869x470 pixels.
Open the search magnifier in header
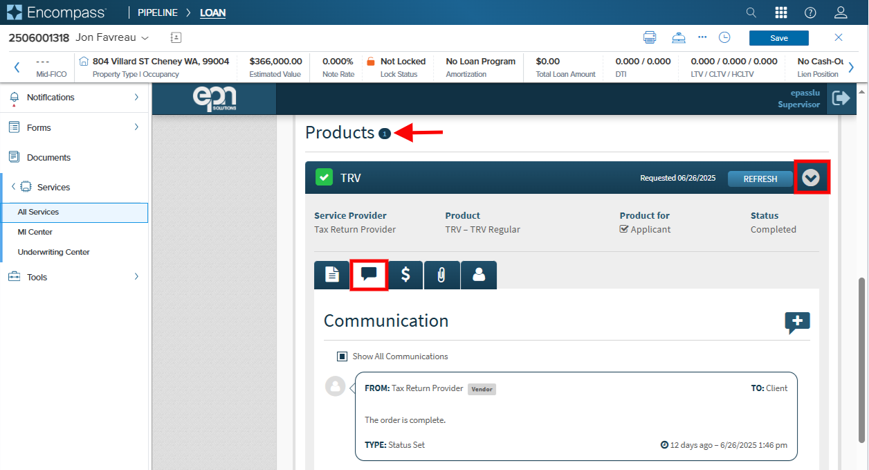[x=751, y=12]
